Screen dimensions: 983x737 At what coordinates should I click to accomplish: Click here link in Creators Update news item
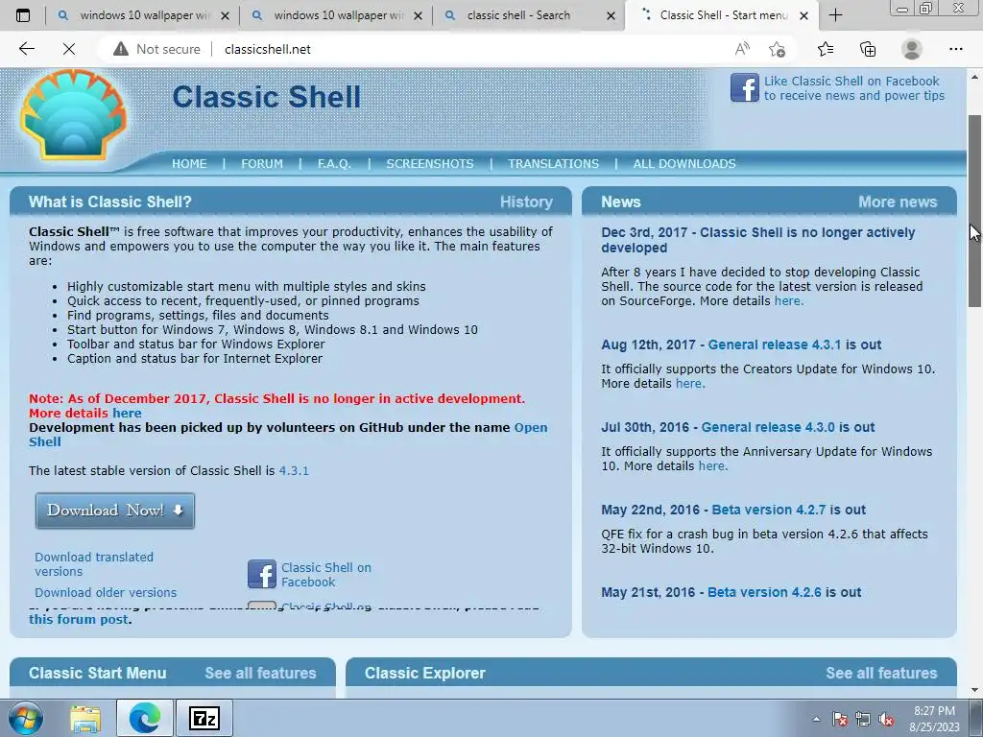click(689, 384)
